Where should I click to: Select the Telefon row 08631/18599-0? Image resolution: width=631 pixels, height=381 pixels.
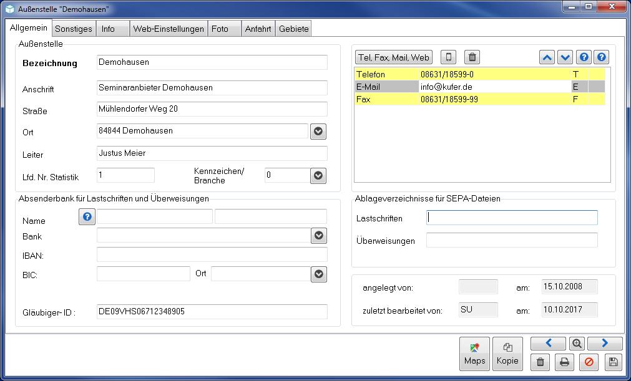point(480,74)
